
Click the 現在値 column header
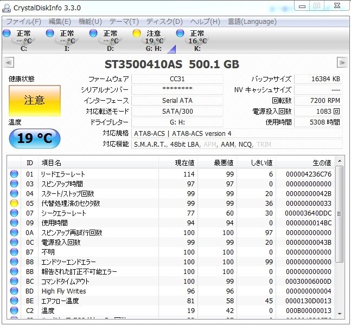pos(178,163)
